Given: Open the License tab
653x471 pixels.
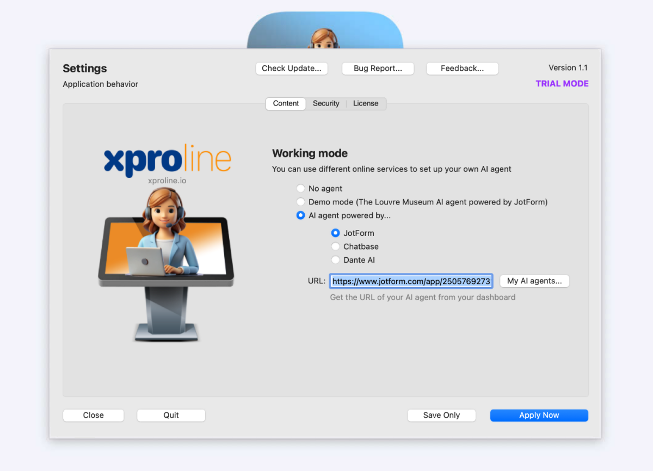Looking at the screenshot, I should click(x=366, y=103).
